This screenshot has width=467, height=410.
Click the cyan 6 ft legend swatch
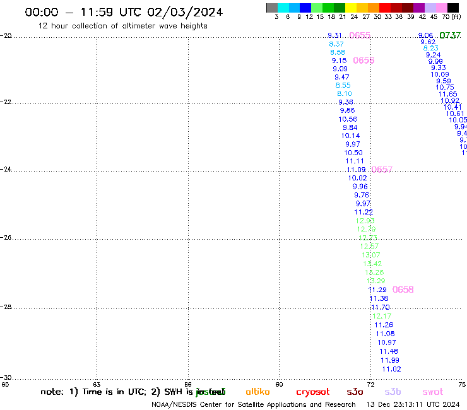[x=283, y=8]
